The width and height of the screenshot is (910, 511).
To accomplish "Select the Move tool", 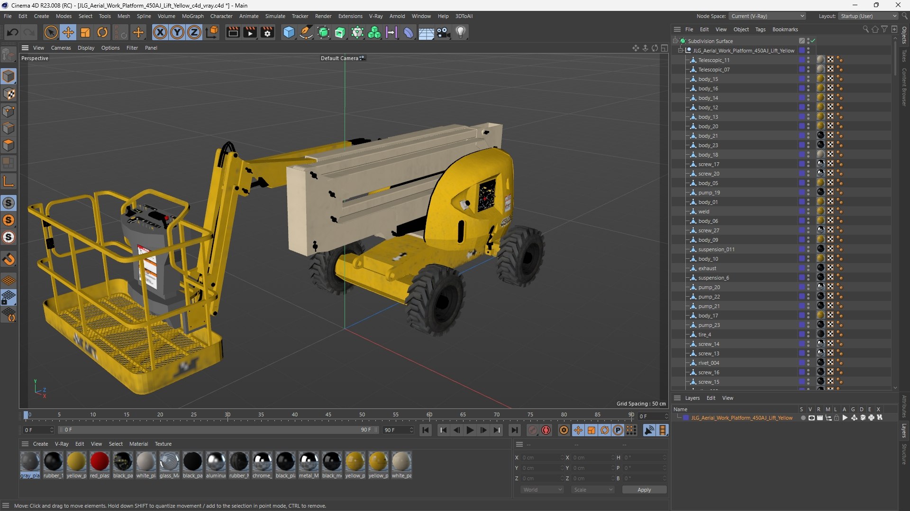I will (x=68, y=33).
